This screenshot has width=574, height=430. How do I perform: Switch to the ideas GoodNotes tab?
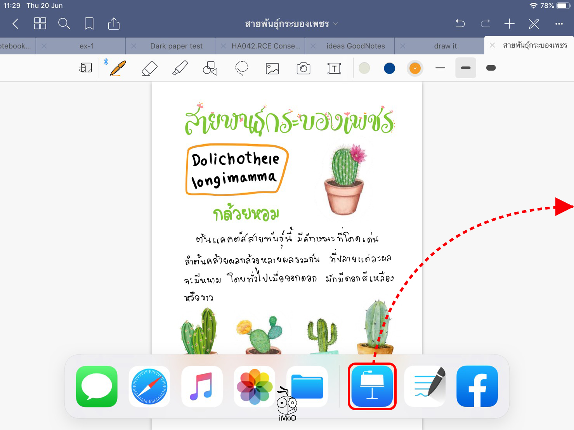click(x=355, y=46)
